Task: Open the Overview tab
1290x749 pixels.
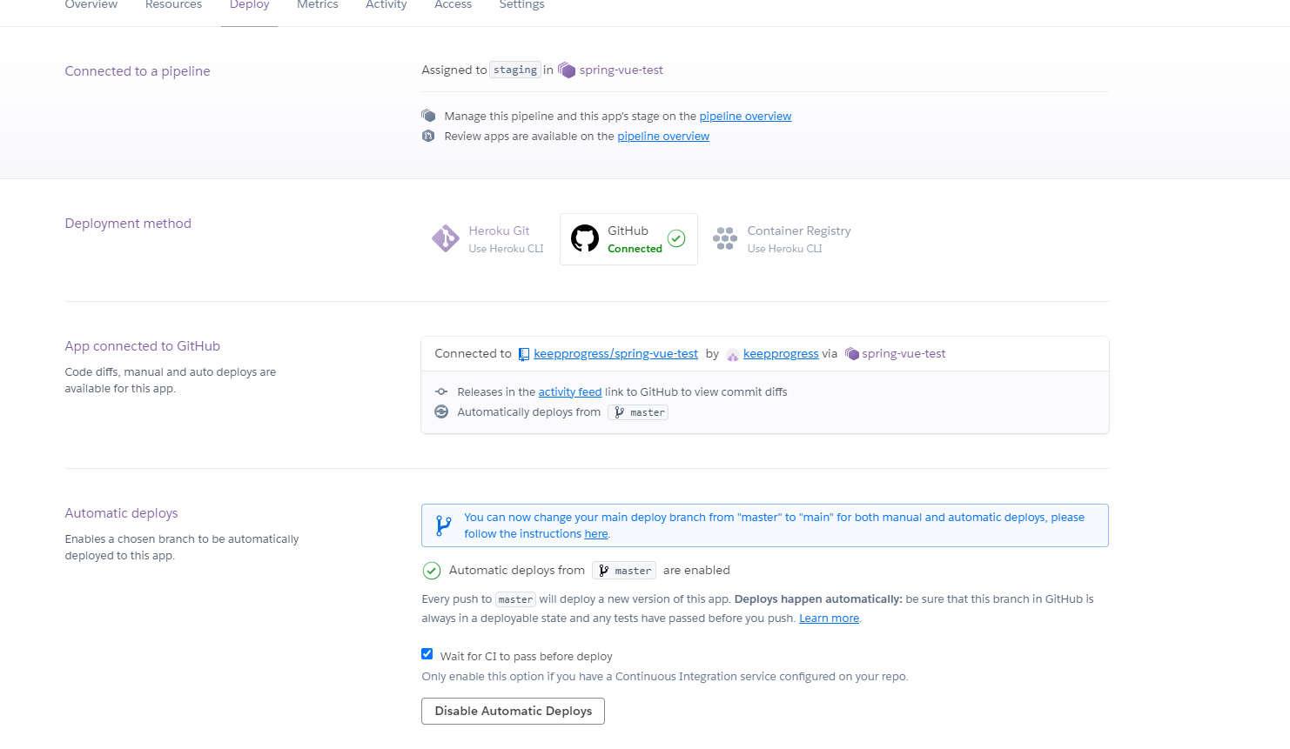Action: [91, 5]
